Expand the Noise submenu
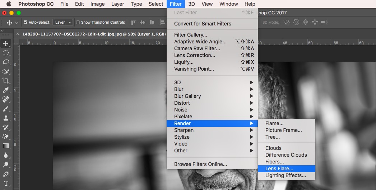 coord(212,110)
